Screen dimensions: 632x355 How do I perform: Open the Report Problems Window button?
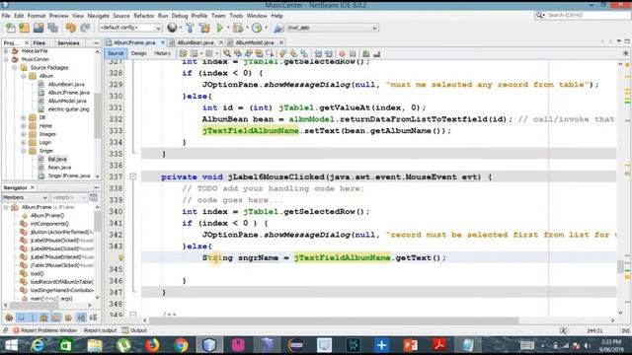(44, 330)
